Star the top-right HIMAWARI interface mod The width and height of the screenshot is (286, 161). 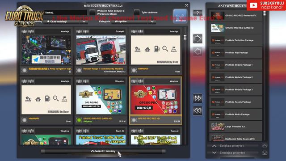(134, 32)
